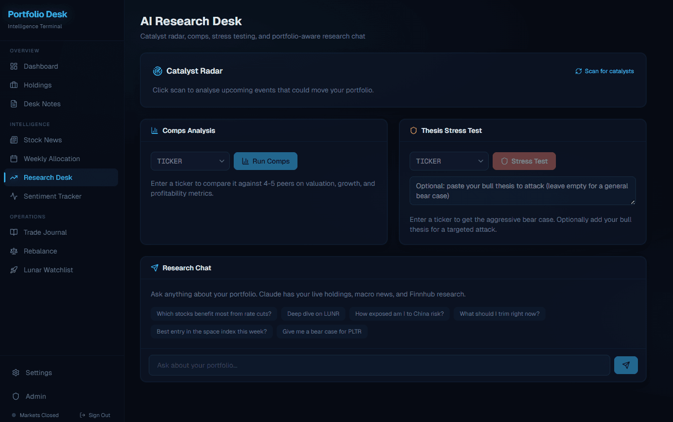Image resolution: width=673 pixels, height=422 pixels.
Task: Open Settings in sidebar
Action: [61, 373]
